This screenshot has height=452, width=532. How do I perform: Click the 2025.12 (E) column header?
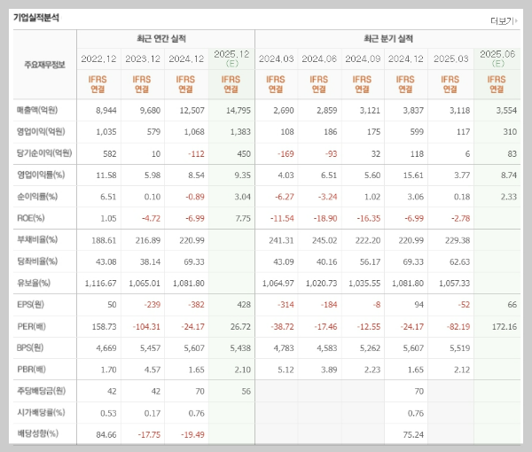point(231,58)
